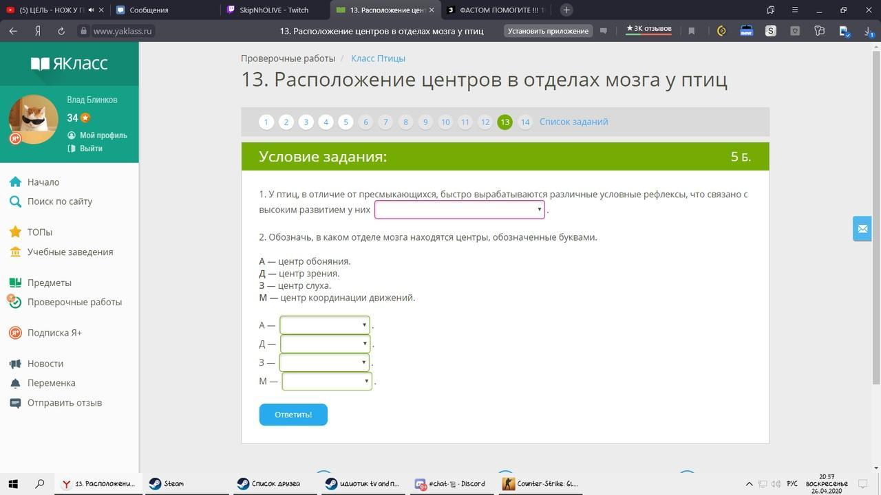Open the S extension icon
This screenshot has height=495, width=881.
click(x=771, y=31)
